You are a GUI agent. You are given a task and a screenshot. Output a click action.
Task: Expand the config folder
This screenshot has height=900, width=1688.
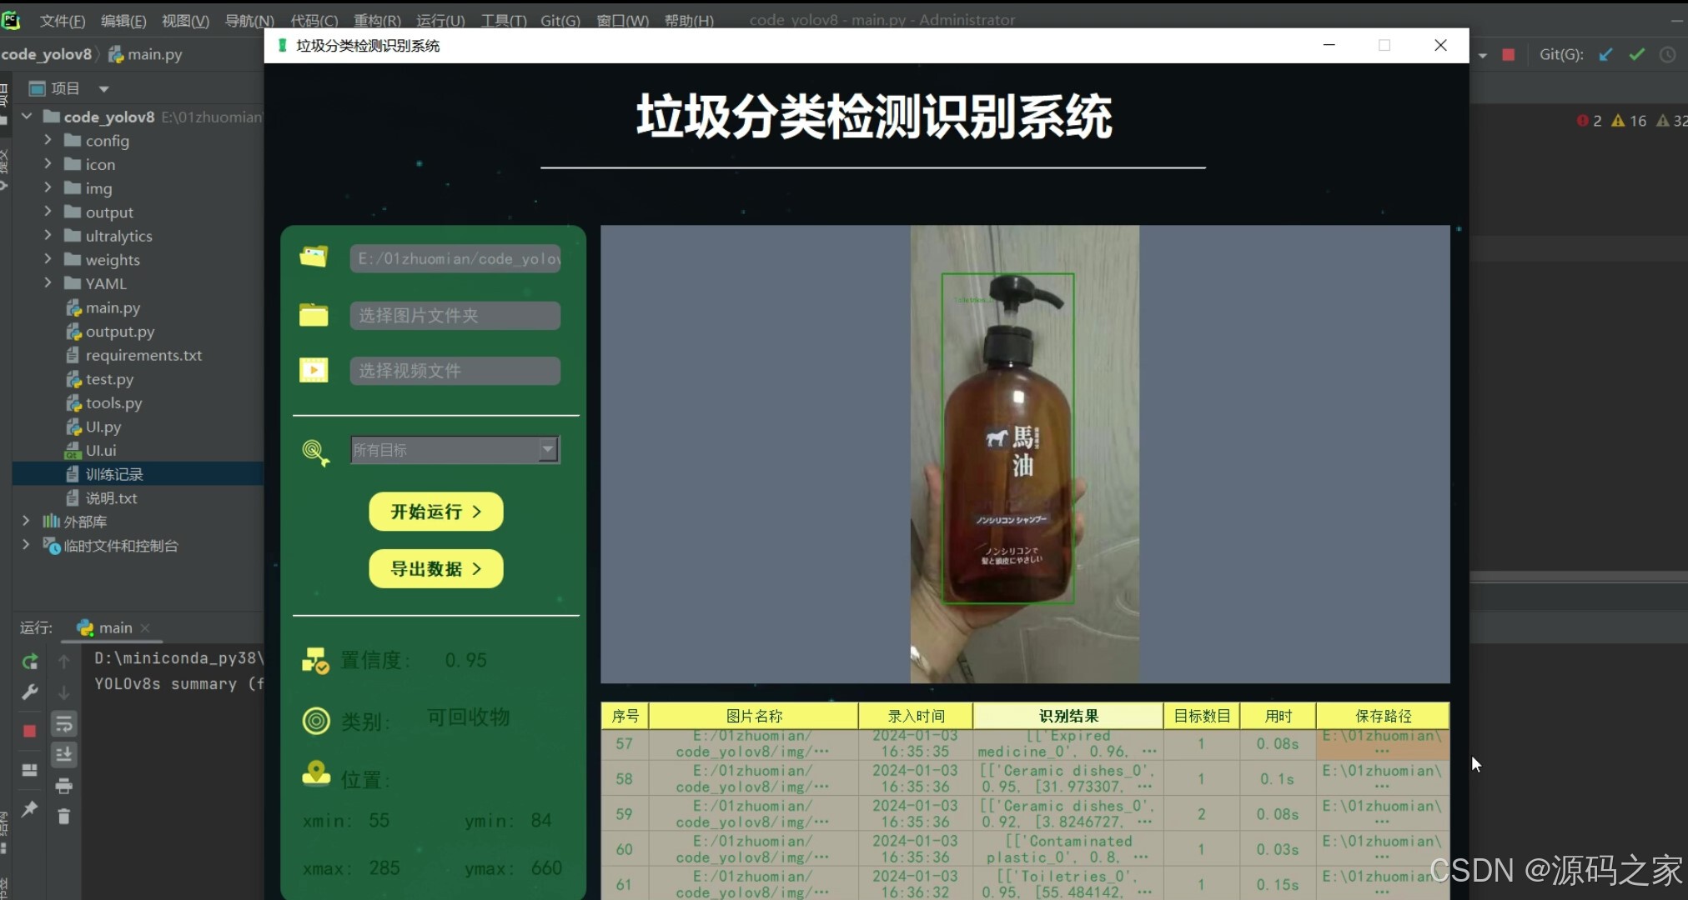pos(48,140)
